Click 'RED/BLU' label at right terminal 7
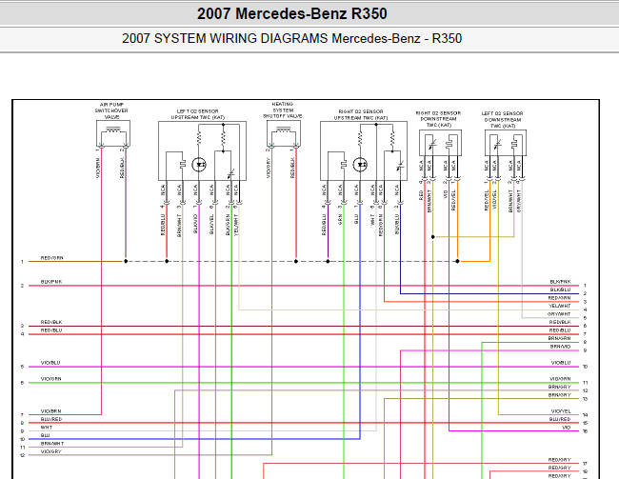The image size is (619, 479). [x=560, y=330]
